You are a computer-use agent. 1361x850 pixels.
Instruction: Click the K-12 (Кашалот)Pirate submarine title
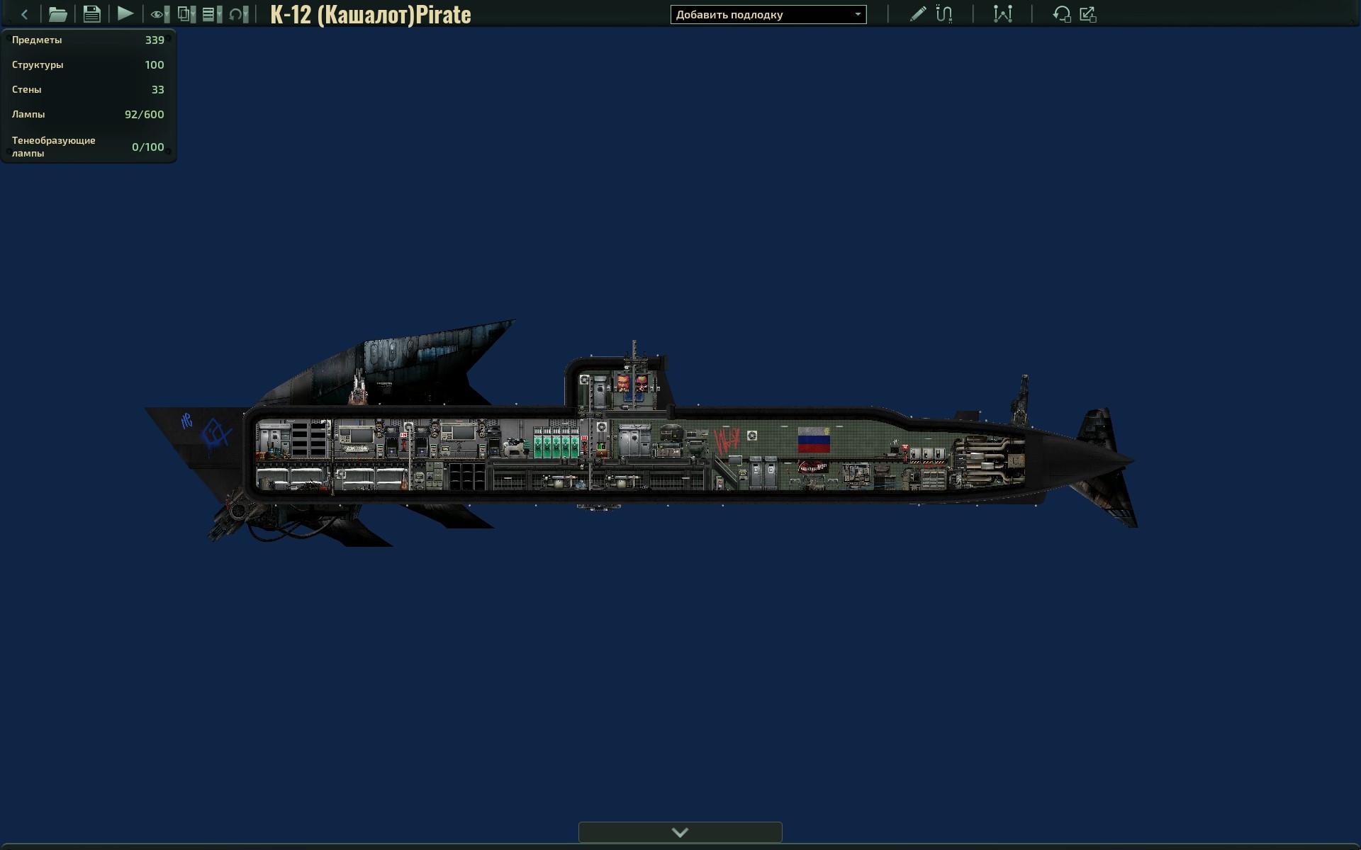371,14
